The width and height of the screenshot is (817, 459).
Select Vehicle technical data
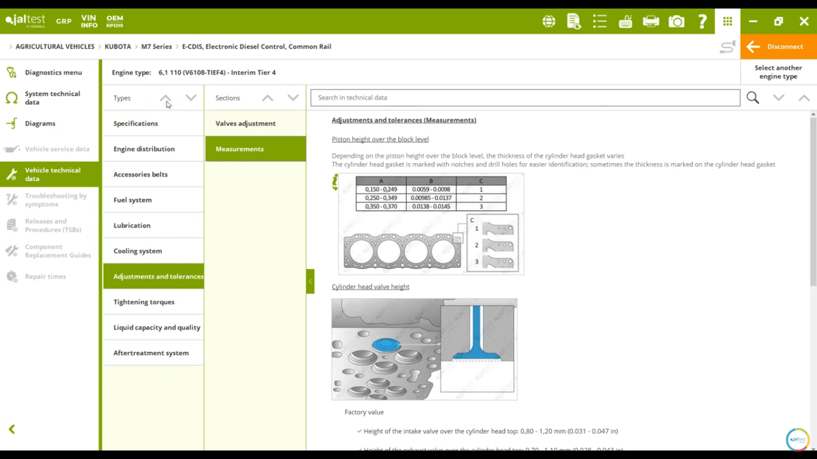[x=50, y=175]
